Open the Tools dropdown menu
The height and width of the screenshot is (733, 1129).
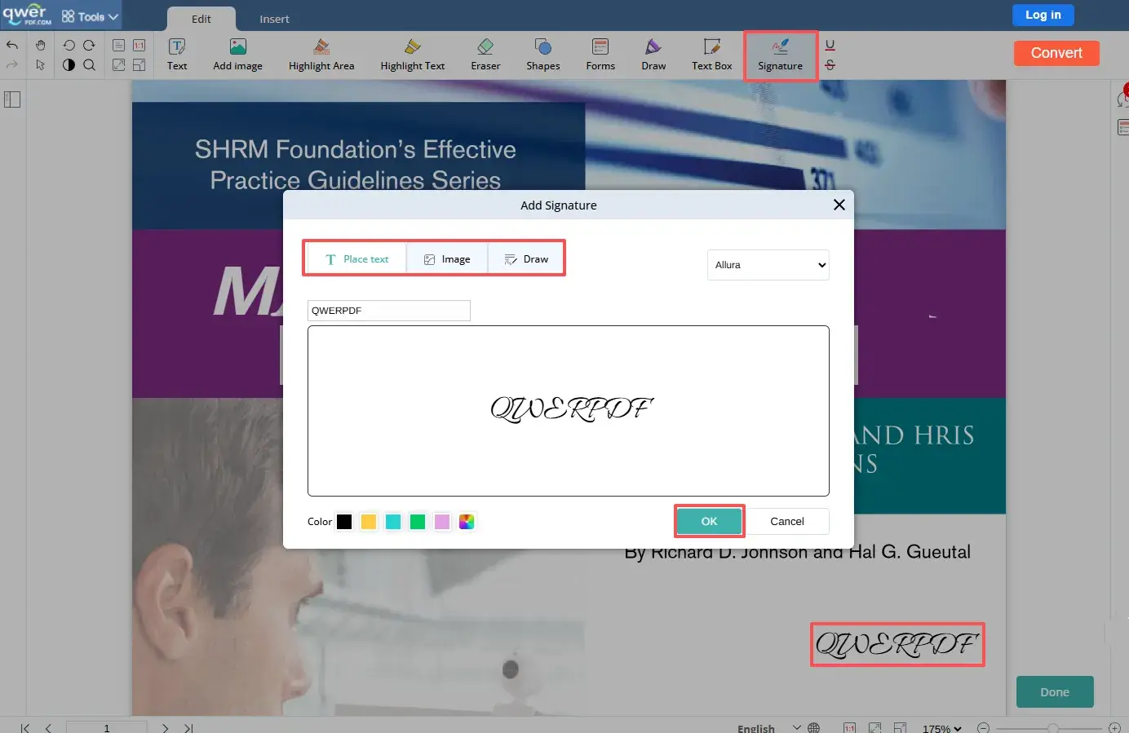(x=91, y=16)
